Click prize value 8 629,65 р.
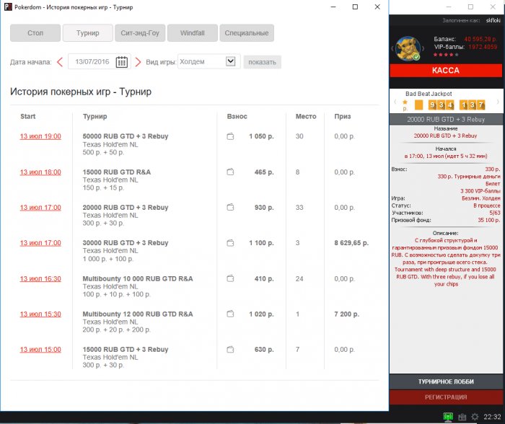 [x=351, y=243]
